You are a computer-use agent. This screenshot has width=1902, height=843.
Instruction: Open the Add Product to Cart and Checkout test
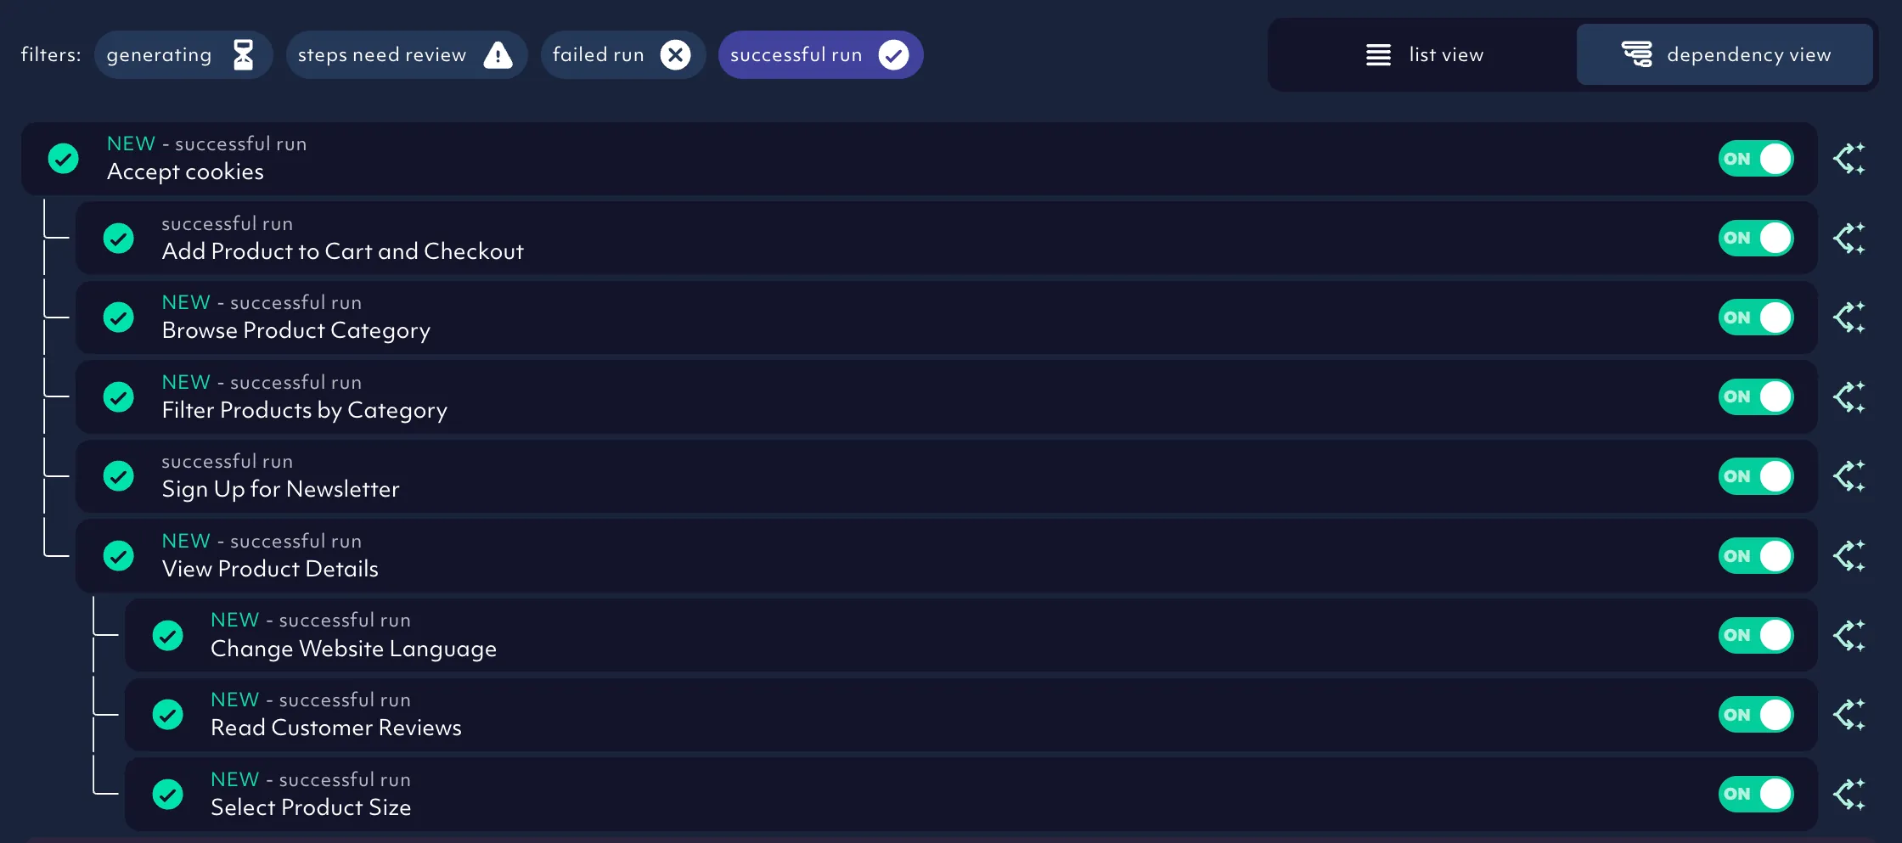(342, 251)
